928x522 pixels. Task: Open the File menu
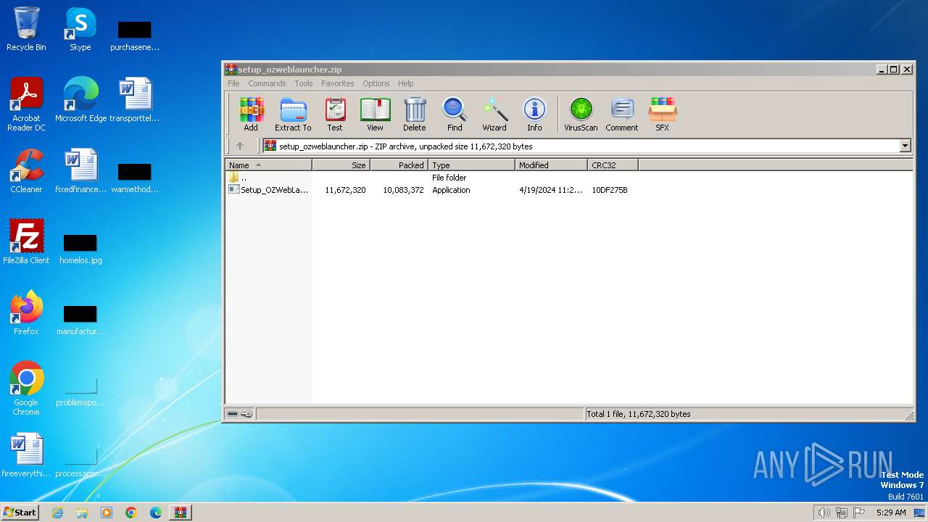233,83
